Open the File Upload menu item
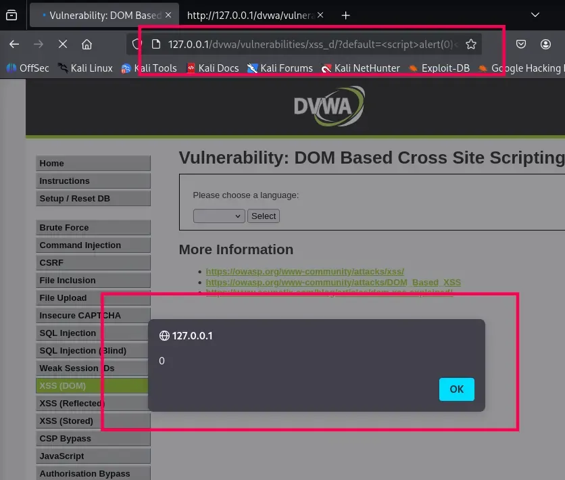The image size is (565, 480). (93, 298)
